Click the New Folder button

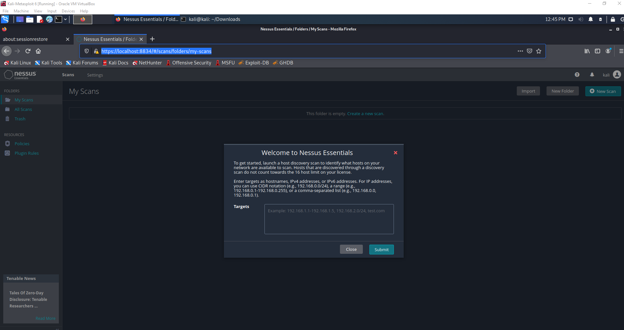tap(563, 91)
